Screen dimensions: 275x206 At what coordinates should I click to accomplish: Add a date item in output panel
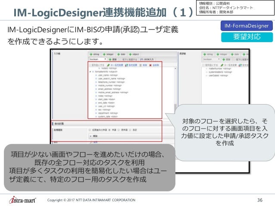click(235, 55)
